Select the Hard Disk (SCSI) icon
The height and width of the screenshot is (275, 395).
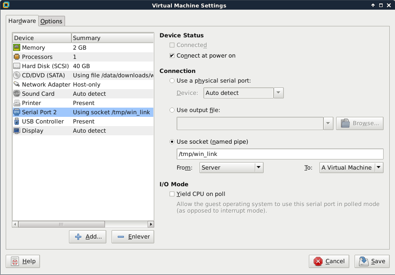(x=17, y=66)
